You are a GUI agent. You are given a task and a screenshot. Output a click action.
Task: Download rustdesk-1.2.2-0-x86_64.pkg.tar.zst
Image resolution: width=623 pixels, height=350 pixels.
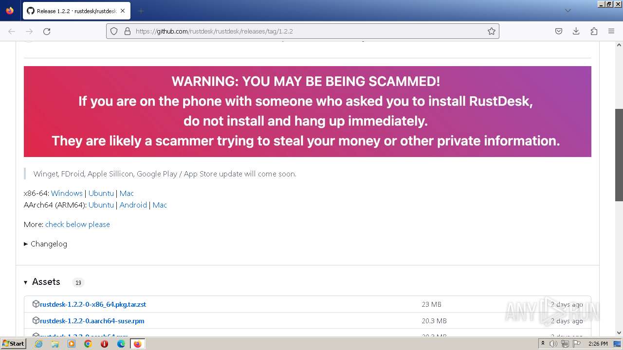pyautogui.click(x=93, y=304)
